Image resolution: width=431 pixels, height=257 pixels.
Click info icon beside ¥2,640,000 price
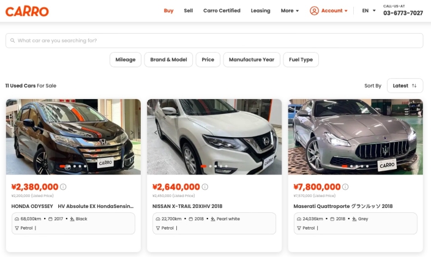click(204, 187)
